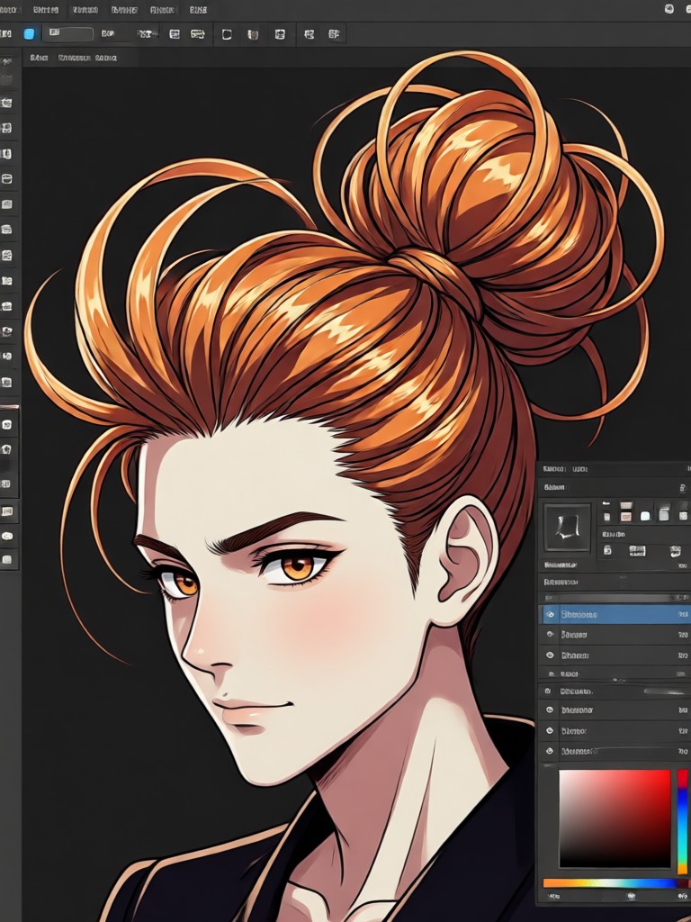Hide the blue highlighted layer via its eye icon
Image resolution: width=691 pixels, height=922 pixels.
pos(550,614)
